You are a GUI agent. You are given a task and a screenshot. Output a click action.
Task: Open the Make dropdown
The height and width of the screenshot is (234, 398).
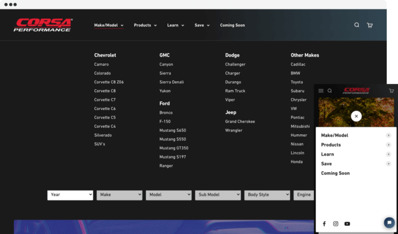click(x=119, y=195)
